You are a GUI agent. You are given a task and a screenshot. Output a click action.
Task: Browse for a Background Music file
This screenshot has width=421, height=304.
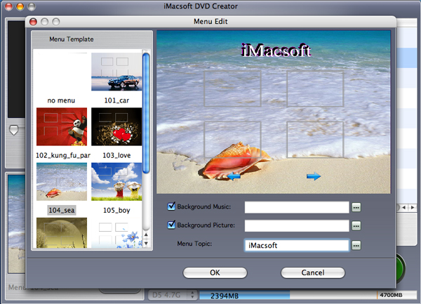point(356,207)
